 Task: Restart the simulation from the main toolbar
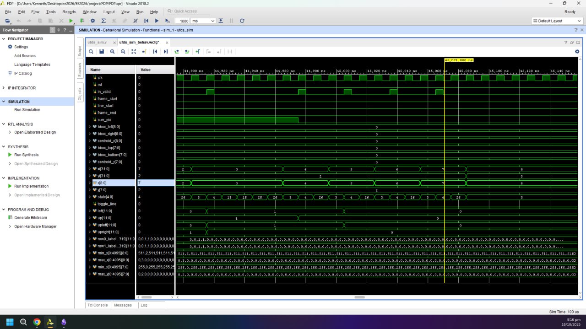pyautogui.click(x=146, y=21)
